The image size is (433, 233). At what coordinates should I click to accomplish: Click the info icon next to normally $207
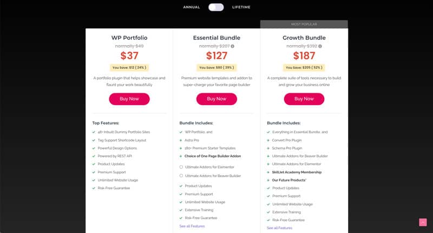pos(233,46)
